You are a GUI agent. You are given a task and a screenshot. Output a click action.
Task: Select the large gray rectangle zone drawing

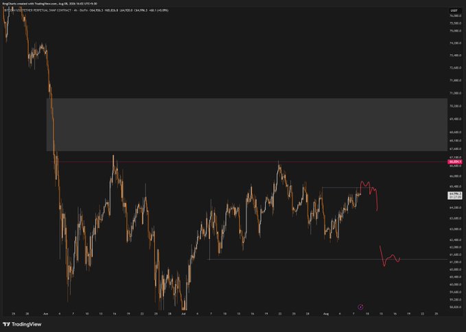coord(246,125)
